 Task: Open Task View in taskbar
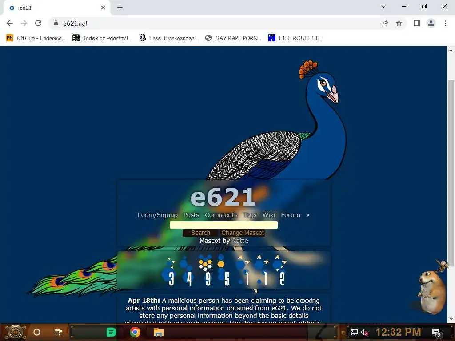tap(58, 332)
